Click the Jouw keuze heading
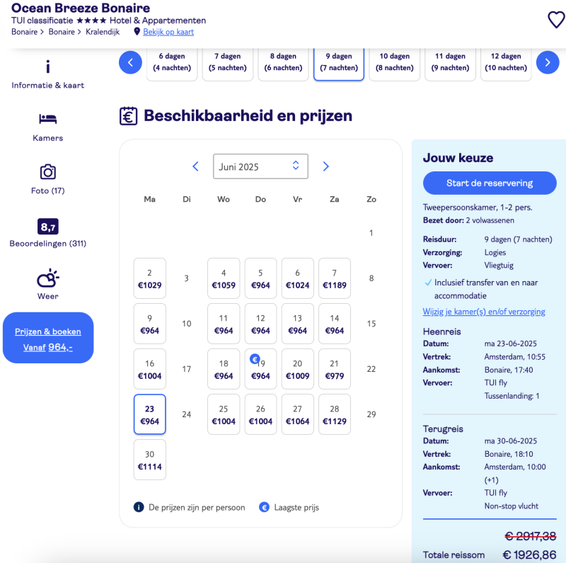 [x=458, y=158]
